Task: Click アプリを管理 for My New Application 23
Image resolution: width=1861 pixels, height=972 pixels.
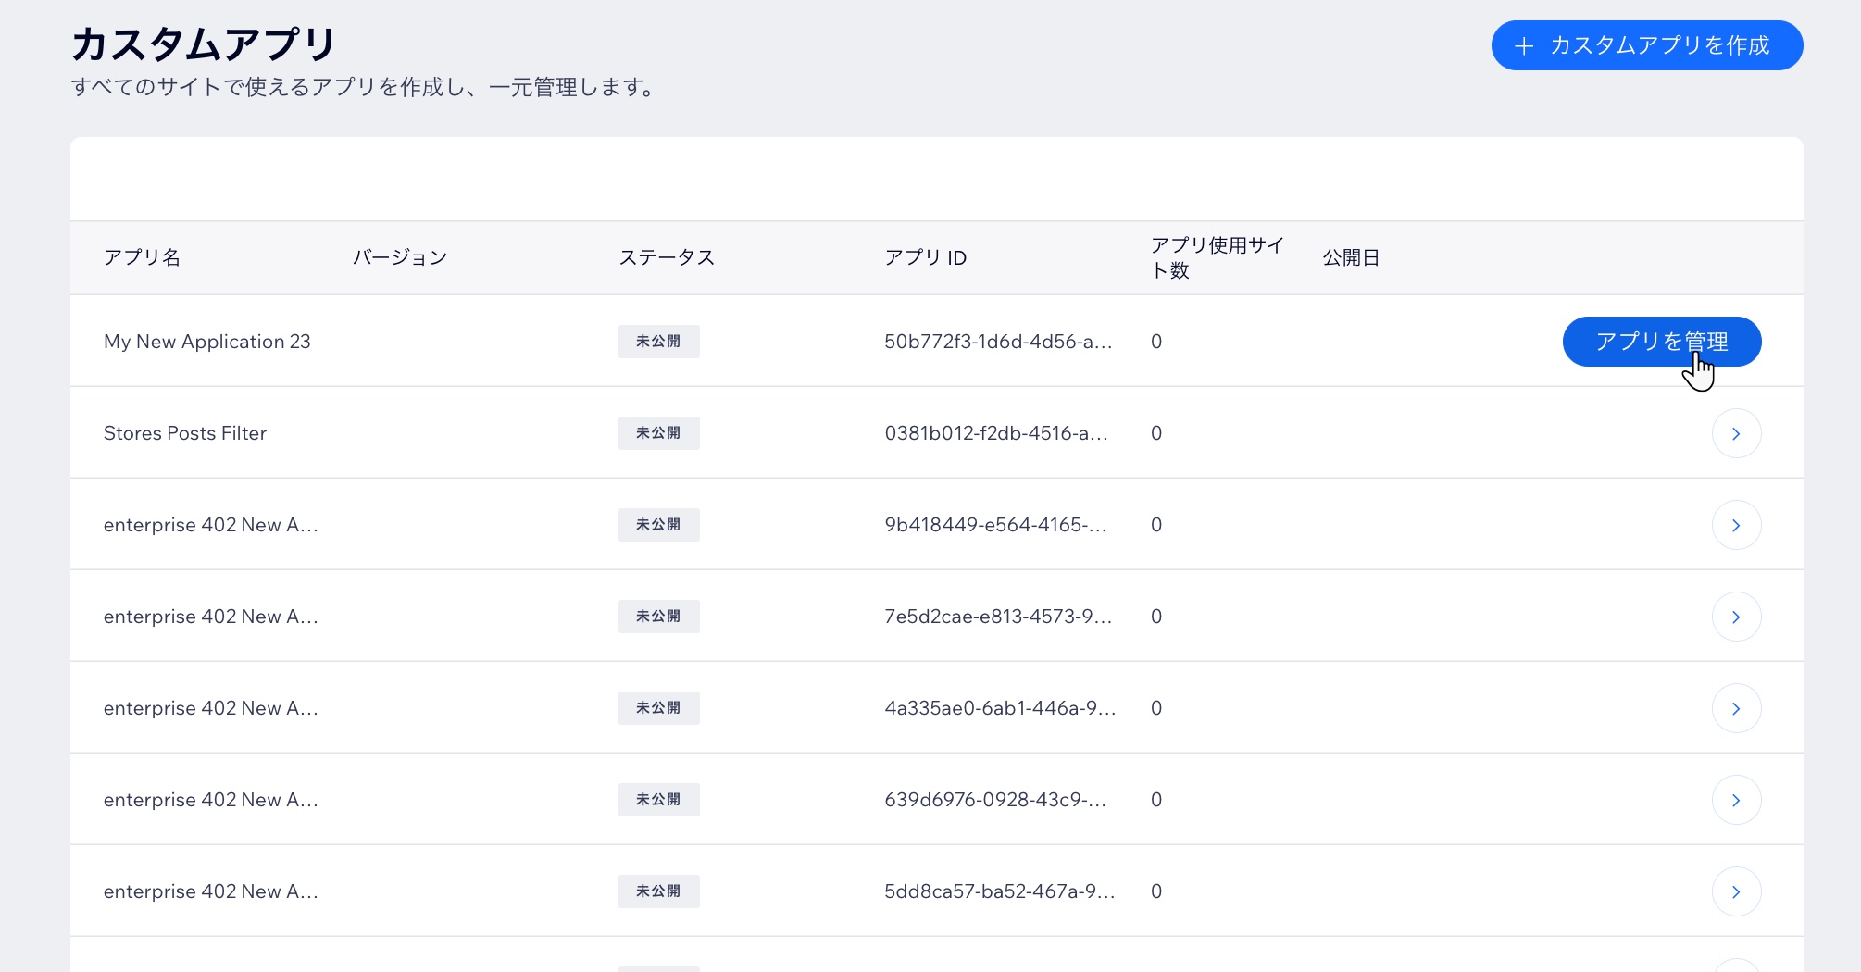Action: (1662, 342)
